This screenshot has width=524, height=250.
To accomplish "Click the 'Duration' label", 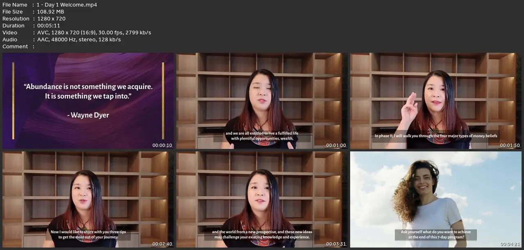I will (x=14, y=26).
